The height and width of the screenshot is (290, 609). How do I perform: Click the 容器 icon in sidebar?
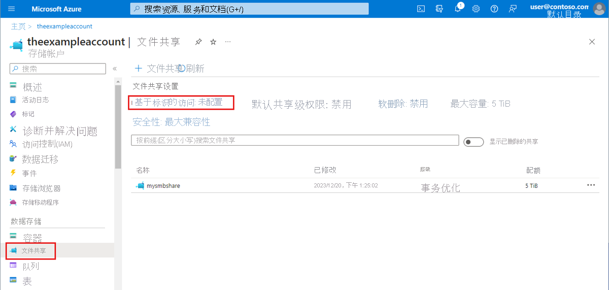tap(13, 236)
